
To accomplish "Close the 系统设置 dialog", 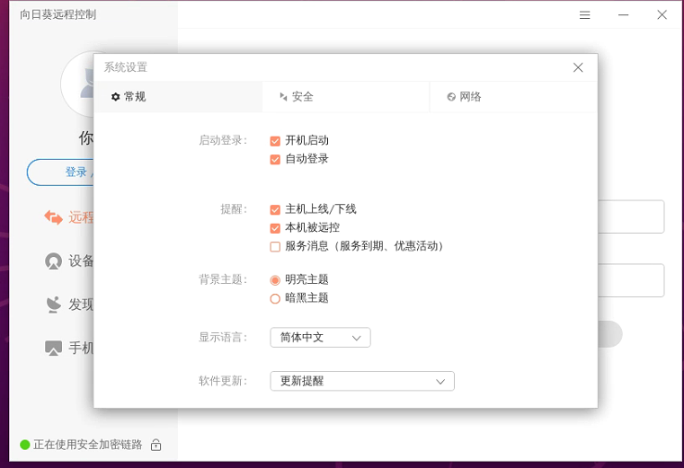I will tap(578, 67).
